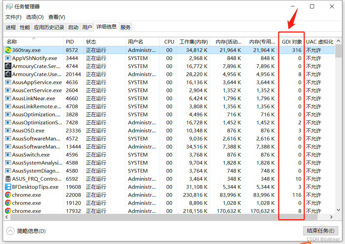Click the 170,632 K active memory value
This screenshot has width=345, height=244.
229,211
